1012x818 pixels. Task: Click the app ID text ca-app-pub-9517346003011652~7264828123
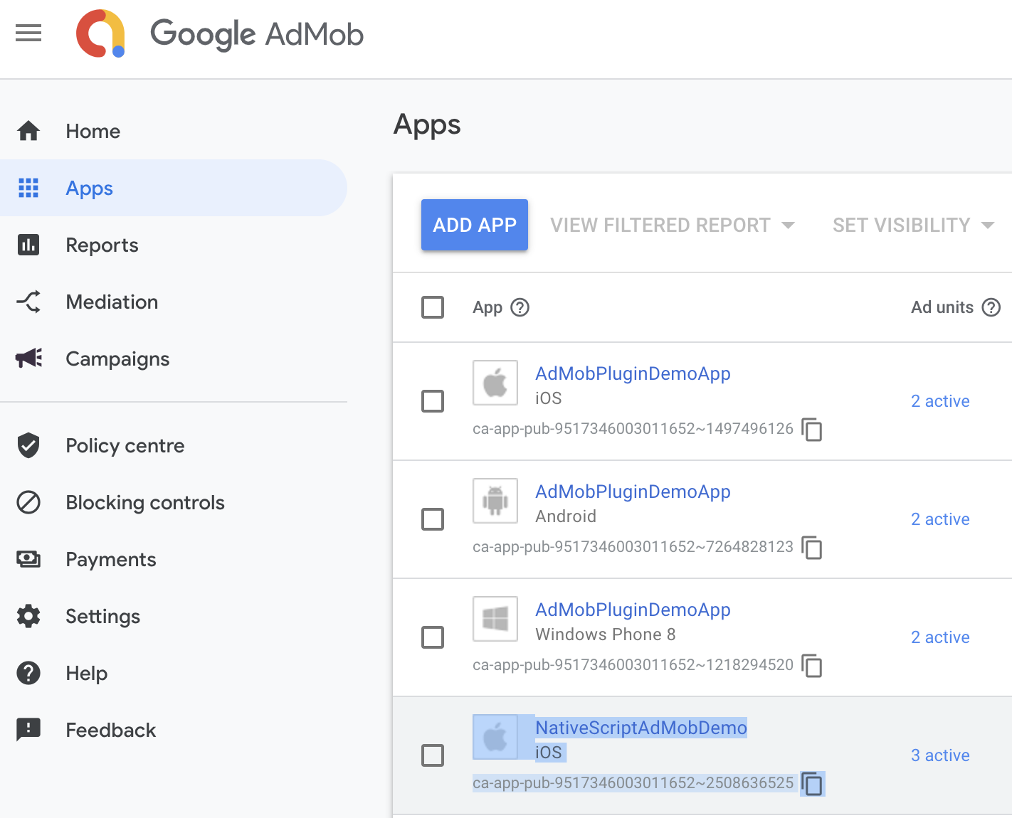(x=633, y=547)
